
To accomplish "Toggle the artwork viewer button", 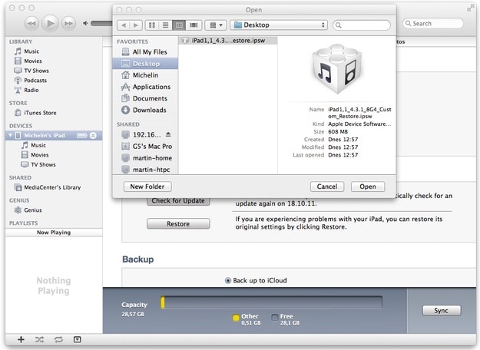I will tap(77, 339).
